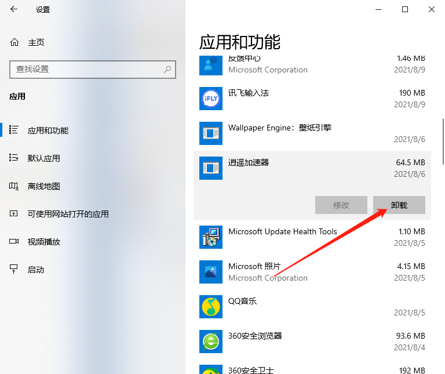Select the 讯飞输入法 app name
Viewport: 445px width, 374px height.
coord(249,93)
